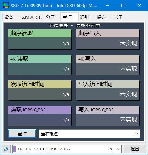Maximize the SSD-Z window
This screenshot has width=148, height=155.
[x=123, y=5]
